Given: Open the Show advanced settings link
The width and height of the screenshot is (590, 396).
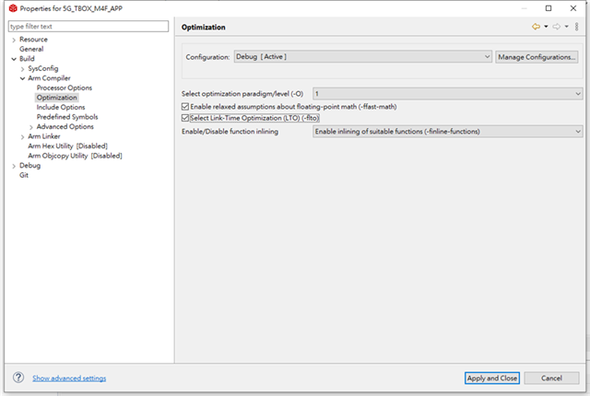Looking at the screenshot, I should (69, 379).
